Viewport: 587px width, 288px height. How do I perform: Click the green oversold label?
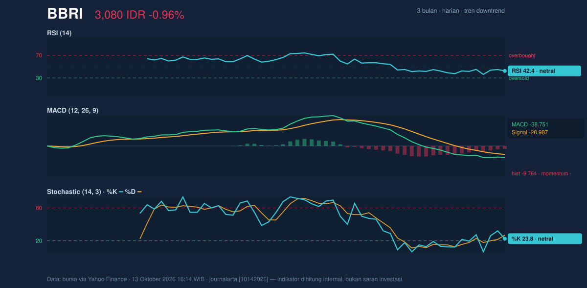(x=519, y=78)
